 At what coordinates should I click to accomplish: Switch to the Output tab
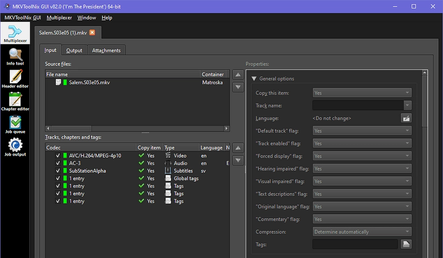tap(74, 50)
